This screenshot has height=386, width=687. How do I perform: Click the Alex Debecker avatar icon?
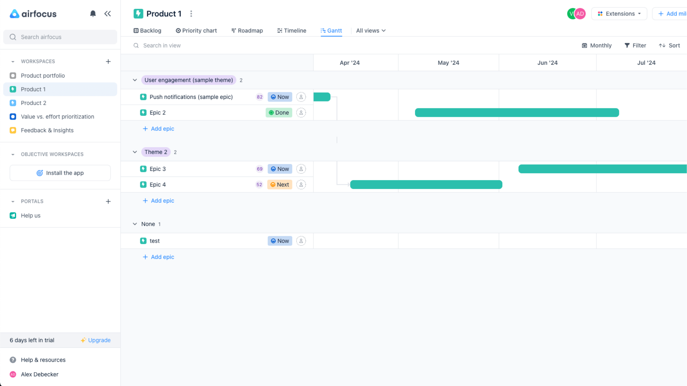(13, 374)
